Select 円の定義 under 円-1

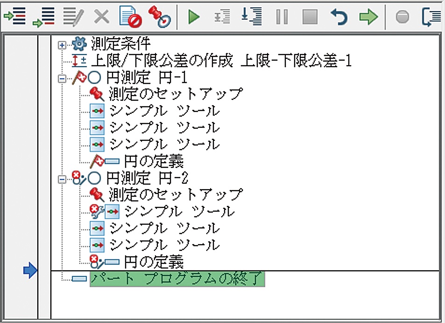pyautogui.click(x=153, y=161)
